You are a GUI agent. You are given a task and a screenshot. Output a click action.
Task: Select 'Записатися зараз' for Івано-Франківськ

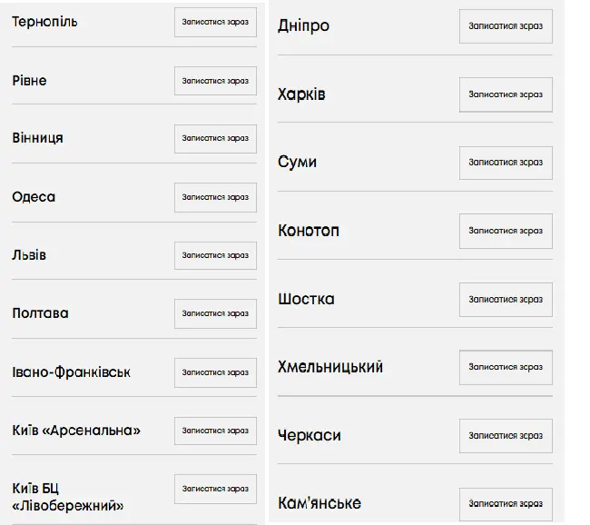coord(215,372)
